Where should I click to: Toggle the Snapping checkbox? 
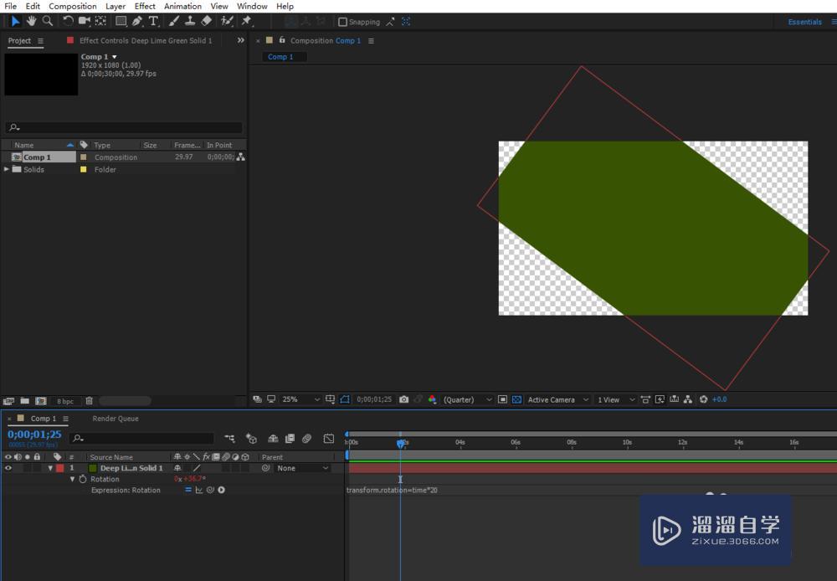(342, 22)
